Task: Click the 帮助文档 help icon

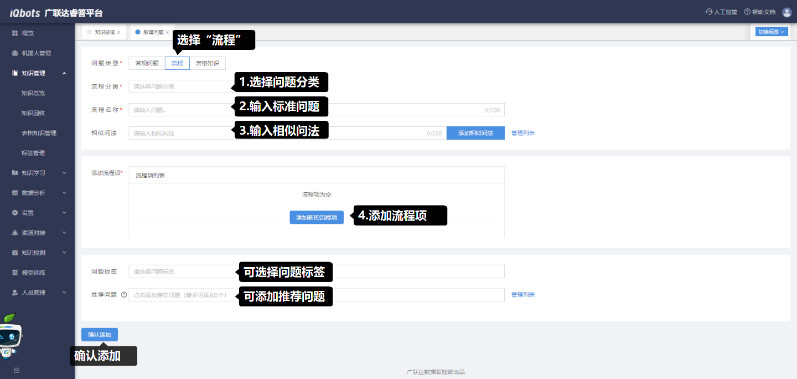Action: [x=747, y=12]
